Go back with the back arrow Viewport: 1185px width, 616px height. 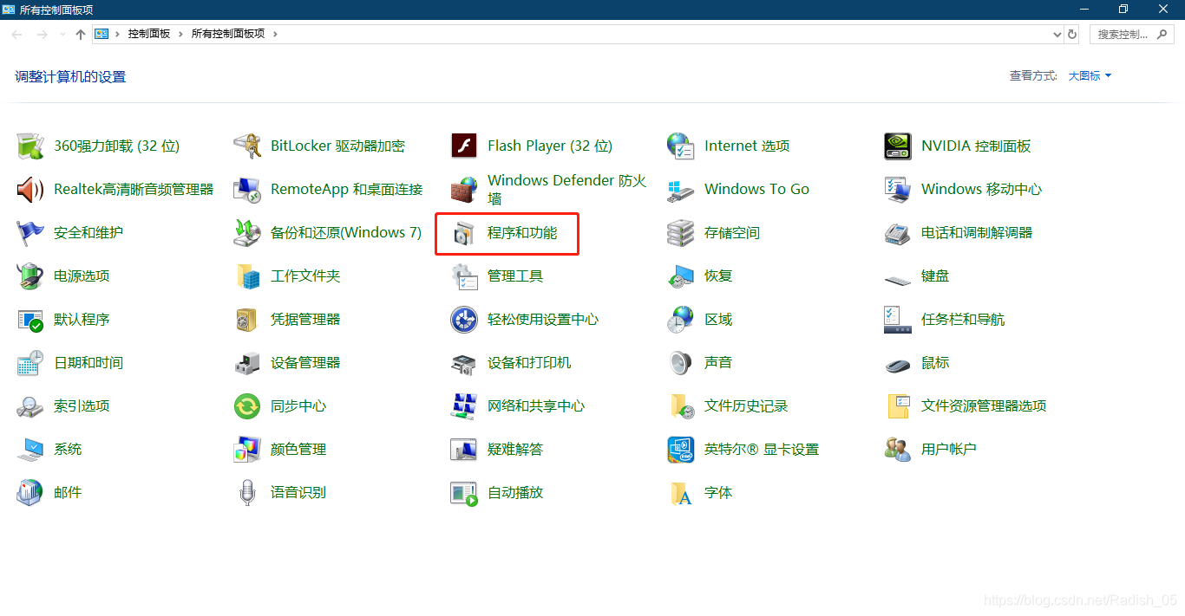[17, 35]
